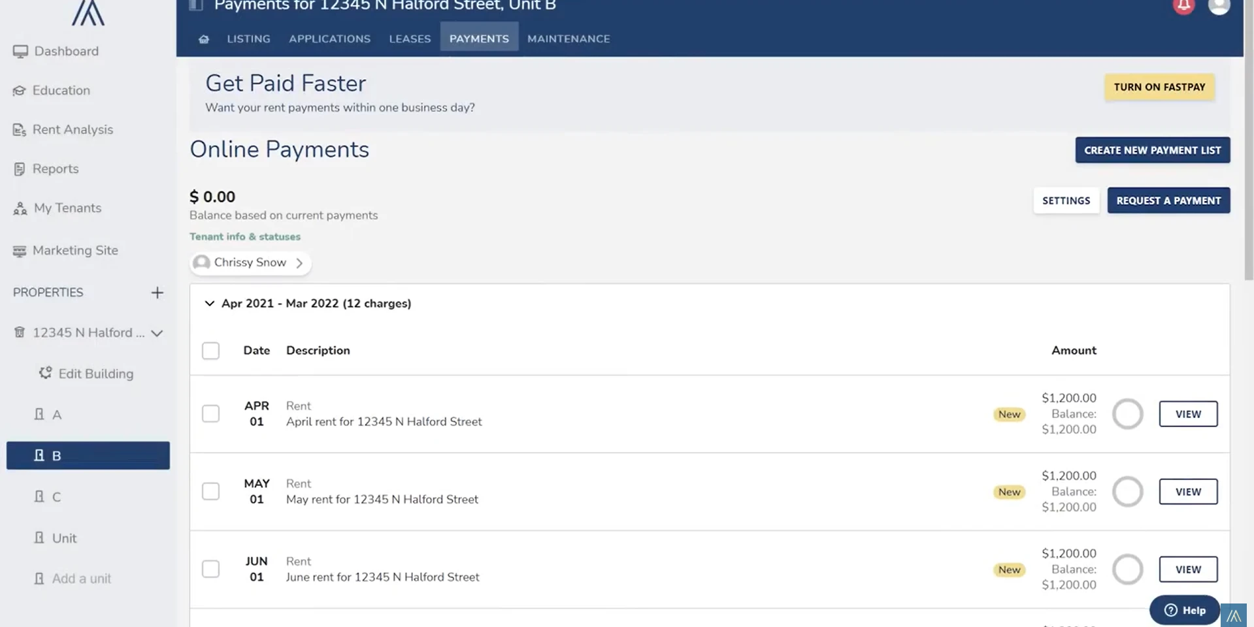Select the May 01 rent row checkbox
The height and width of the screenshot is (627, 1254).
pyautogui.click(x=210, y=491)
